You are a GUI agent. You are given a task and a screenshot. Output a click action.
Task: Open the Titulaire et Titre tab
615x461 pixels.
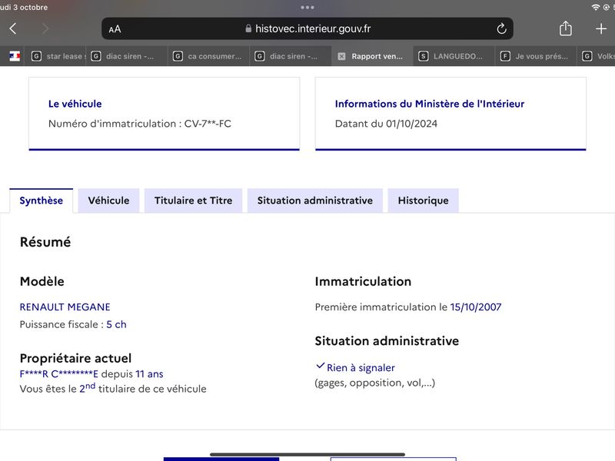coord(194,201)
